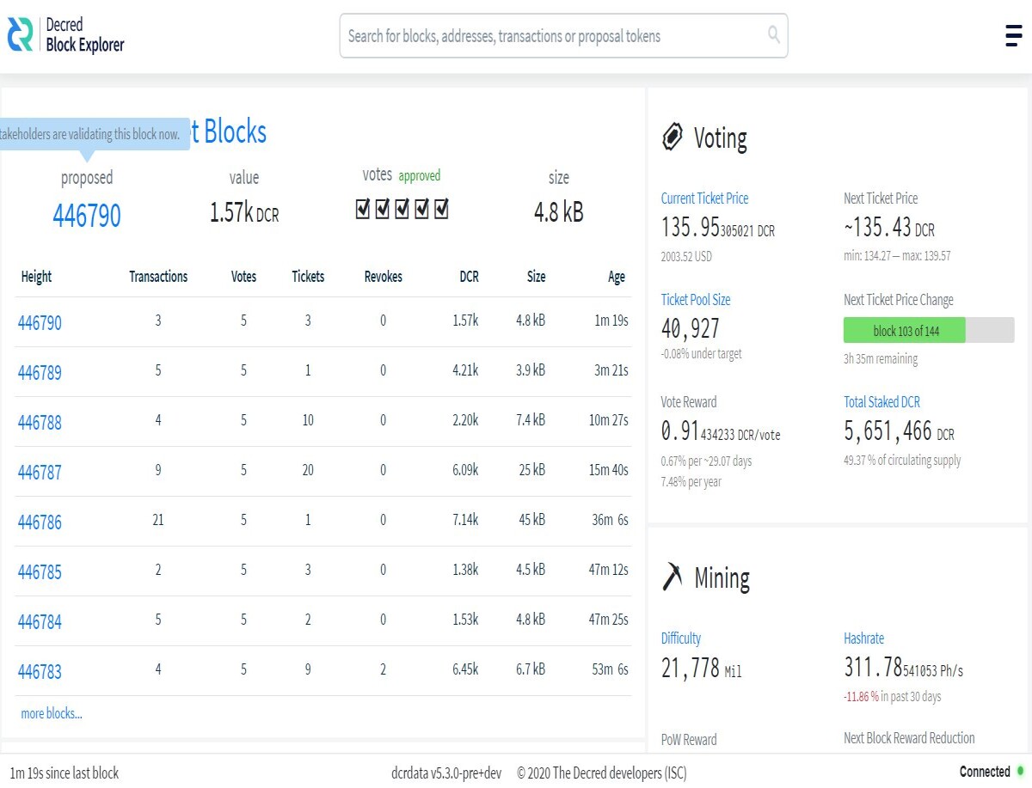Open the Difficulty chart link

(x=681, y=638)
